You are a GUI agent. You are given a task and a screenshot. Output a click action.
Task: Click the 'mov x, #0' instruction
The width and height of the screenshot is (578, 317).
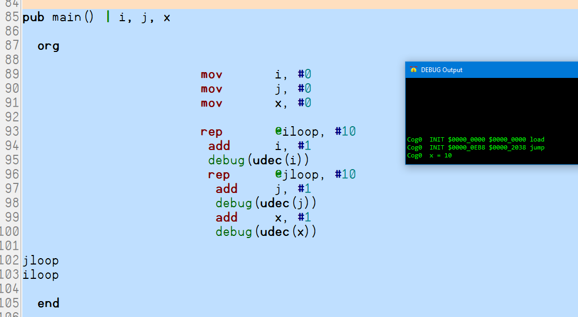pyautogui.click(x=256, y=103)
